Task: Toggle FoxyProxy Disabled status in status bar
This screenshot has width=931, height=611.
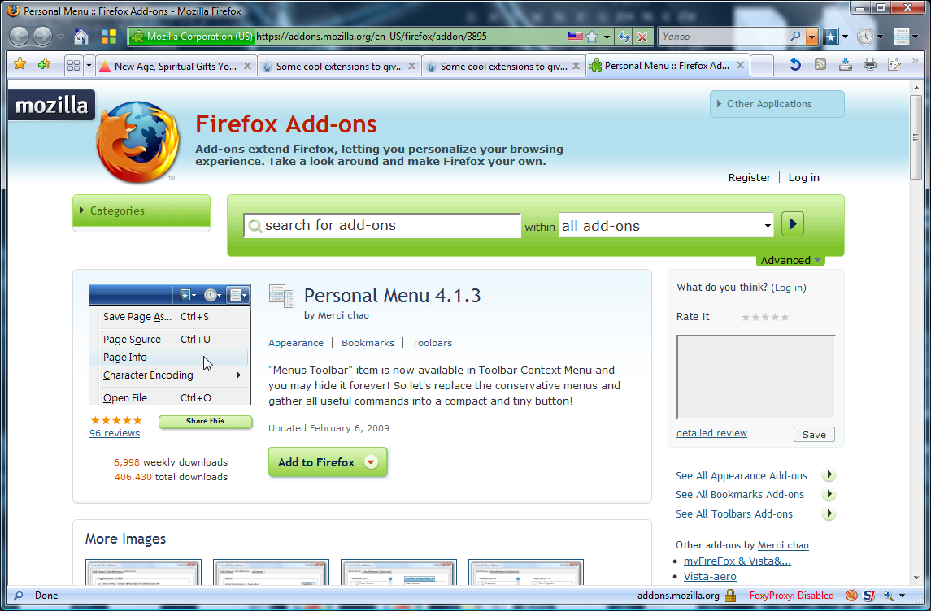Action: 791,596
